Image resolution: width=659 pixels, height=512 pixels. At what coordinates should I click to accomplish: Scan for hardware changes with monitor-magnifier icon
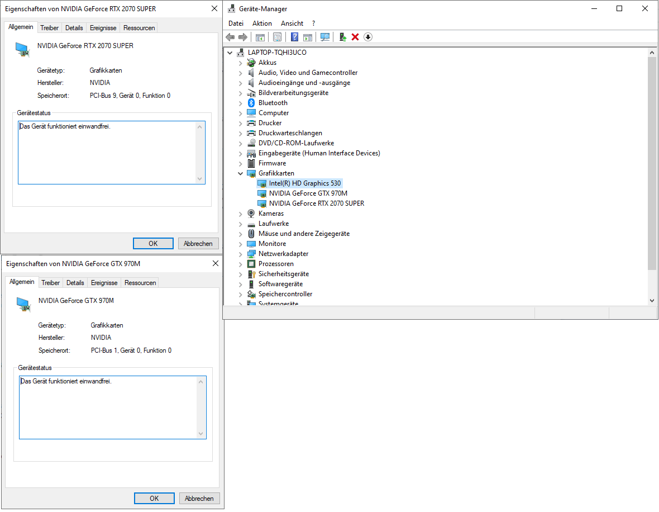click(x=325, y=37)
